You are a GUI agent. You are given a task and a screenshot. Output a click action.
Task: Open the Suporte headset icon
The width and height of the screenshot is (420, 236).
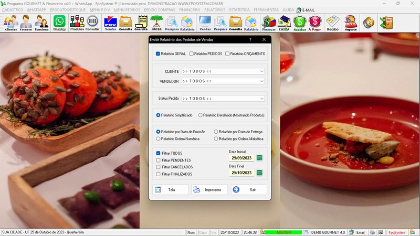click(x=351, y=23)
